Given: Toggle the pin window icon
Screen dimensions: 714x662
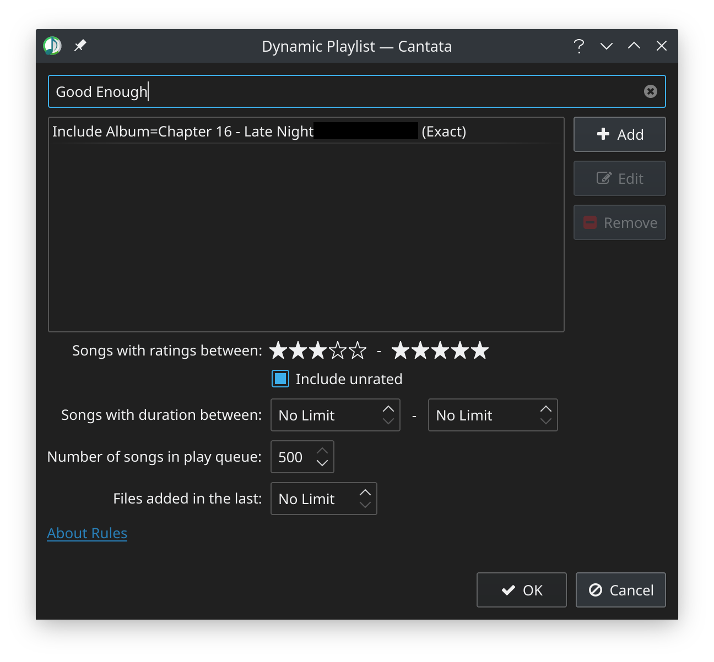Looking at the screenshot, I should click(x=80, y=45).
